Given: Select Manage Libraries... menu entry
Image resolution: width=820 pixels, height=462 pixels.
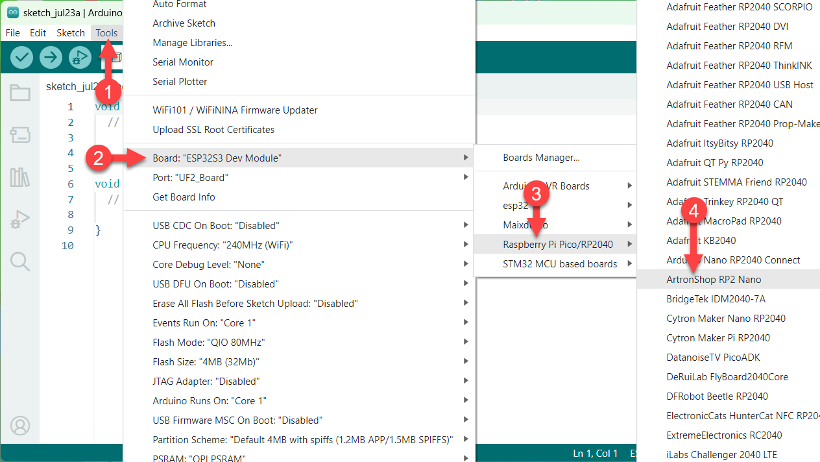Looking at the screenshot, I should click(x=299, y=43).
